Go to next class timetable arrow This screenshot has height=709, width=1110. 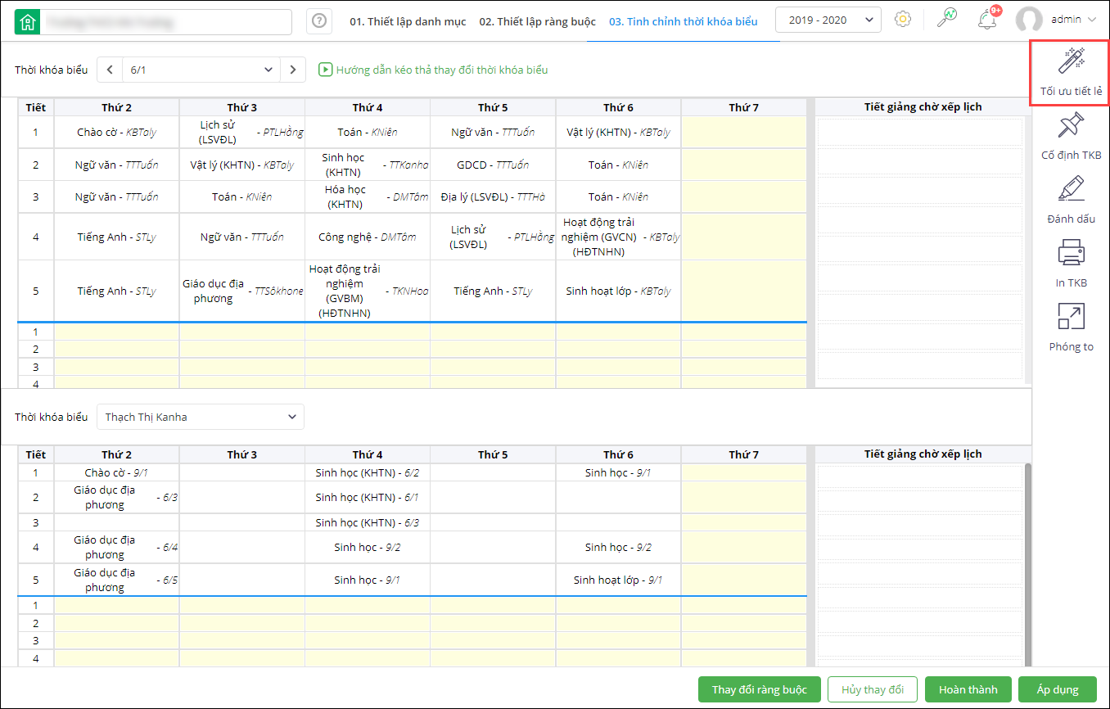tap(293, 70)
